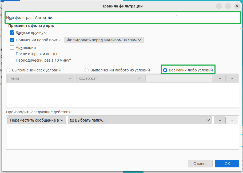
Task: Select Выполнении любого из условий option
Action: click(x=87, y=70)
